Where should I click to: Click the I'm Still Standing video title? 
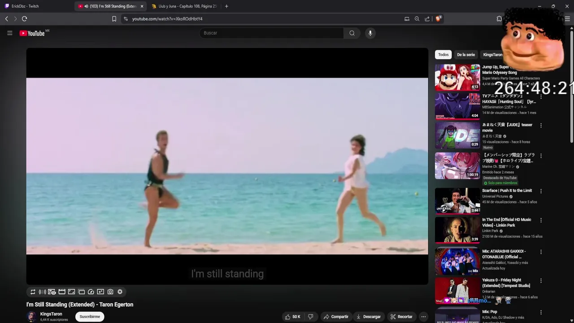(x=80, y=305)
